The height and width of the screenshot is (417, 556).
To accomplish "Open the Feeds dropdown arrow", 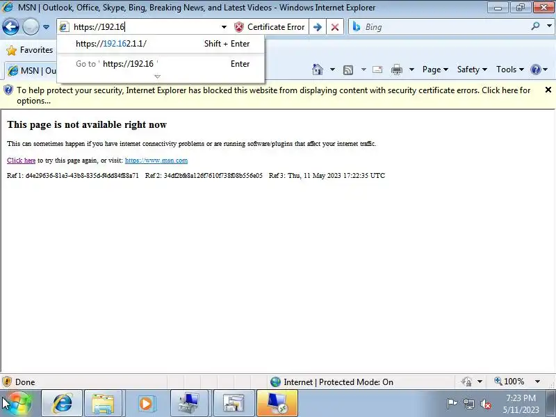I will (x=363, y=69).
